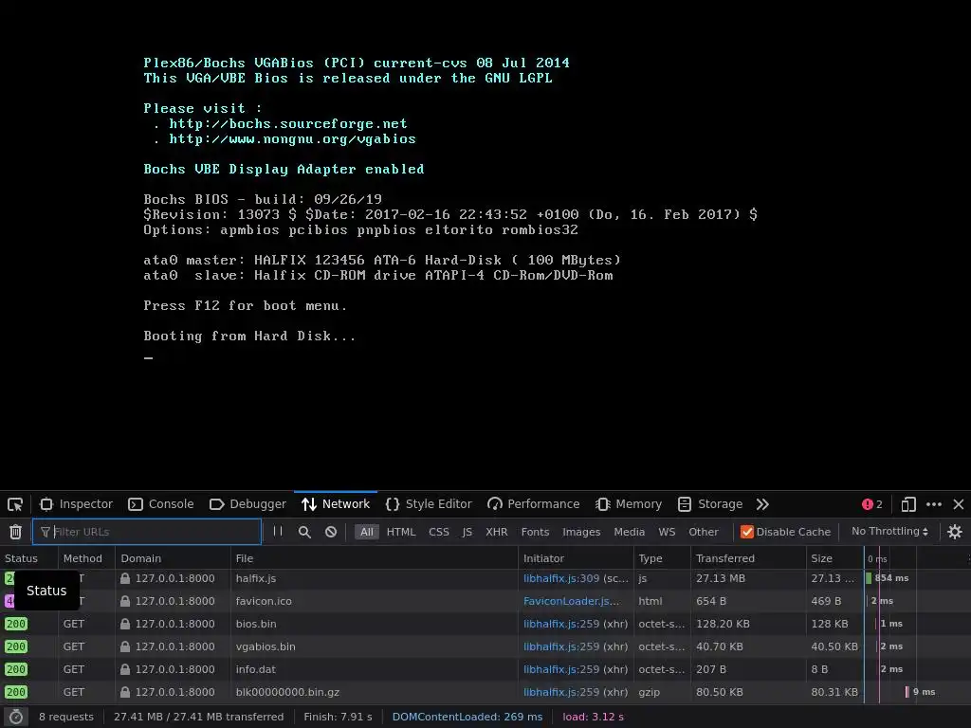
Task: Select the blk00000000.bin.gz request row
Action: pyautogui.click(x=485, y=692)
